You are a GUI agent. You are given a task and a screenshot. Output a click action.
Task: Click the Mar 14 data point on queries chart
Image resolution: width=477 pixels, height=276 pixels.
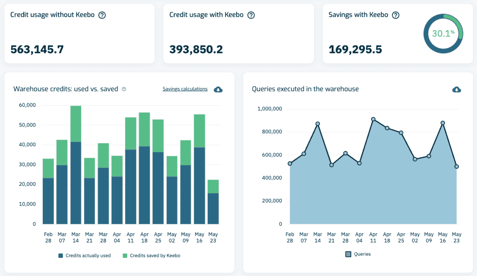(318, 124)
